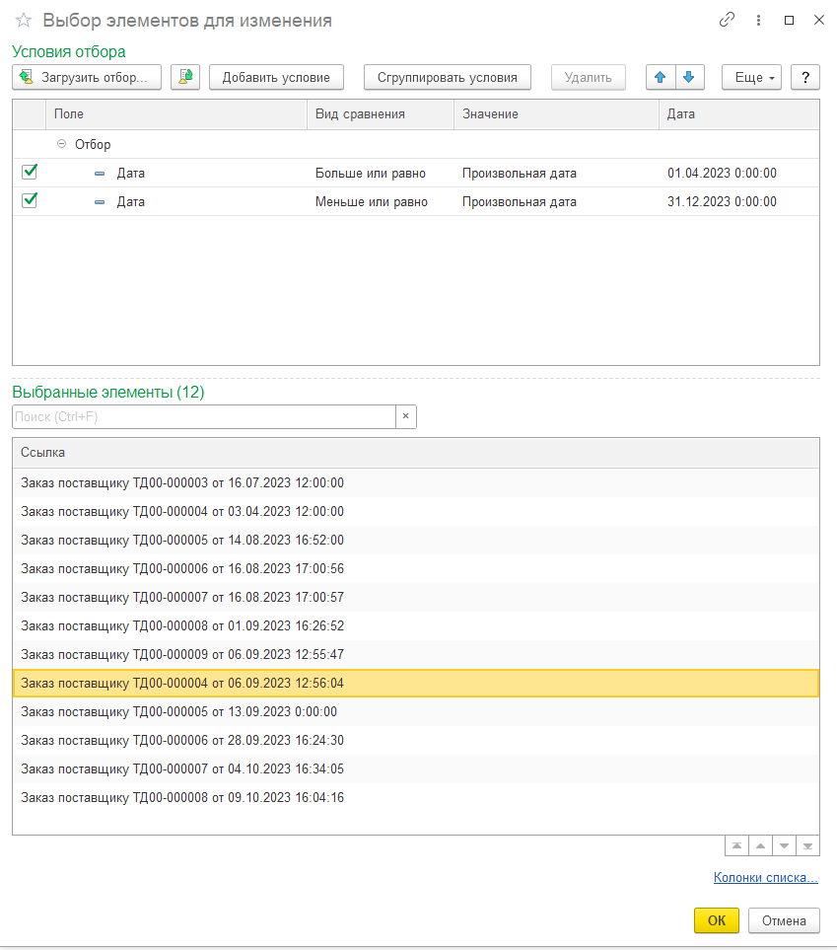Open the three-dot window options menu
Image resolution: width=837 pixels, height=950 pixels.
tap(758, 20)
